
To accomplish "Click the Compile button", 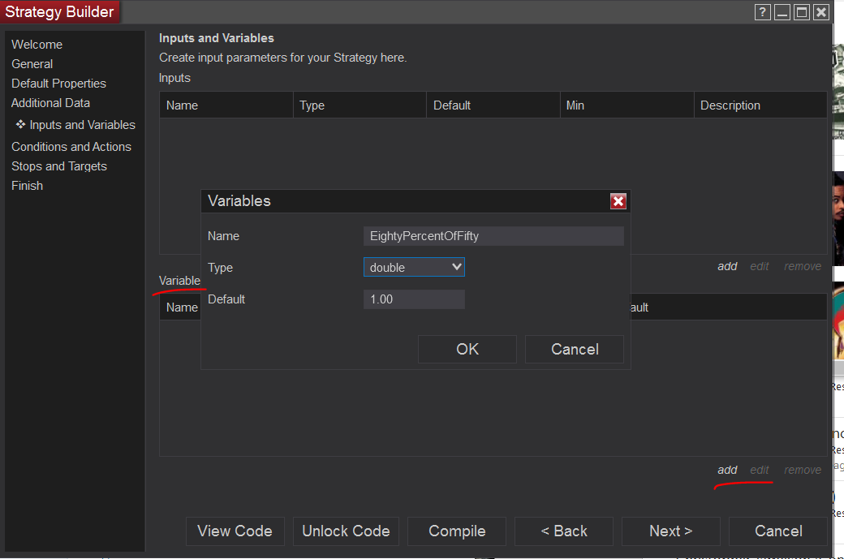I will point(457,531).
